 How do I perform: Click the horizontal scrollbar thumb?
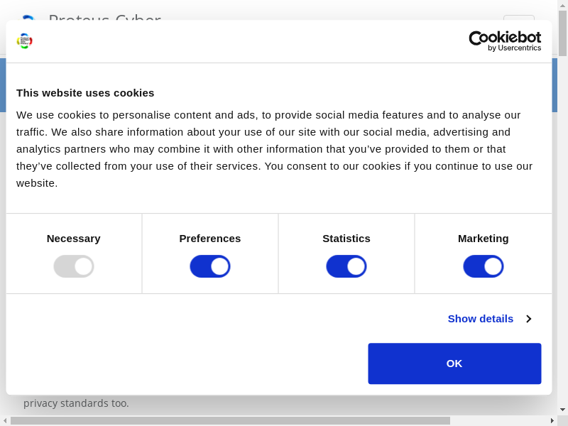[230, 420]
